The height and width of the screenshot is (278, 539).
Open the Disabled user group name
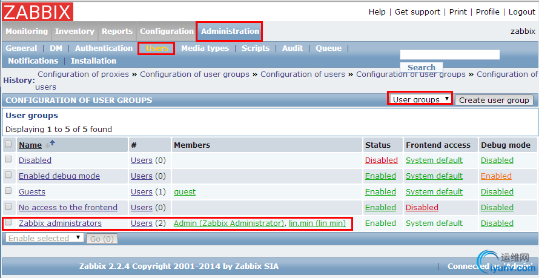[x=35, y=160]
